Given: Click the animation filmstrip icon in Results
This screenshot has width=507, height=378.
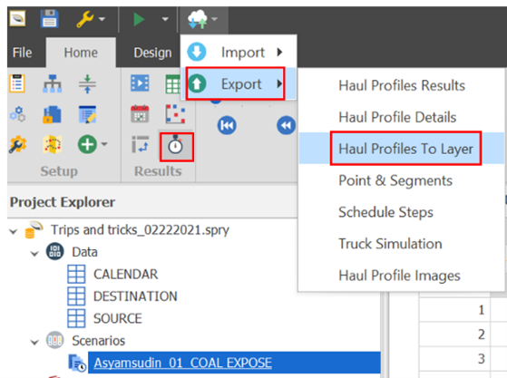Looking at the screenshot, I should (140, 83).
